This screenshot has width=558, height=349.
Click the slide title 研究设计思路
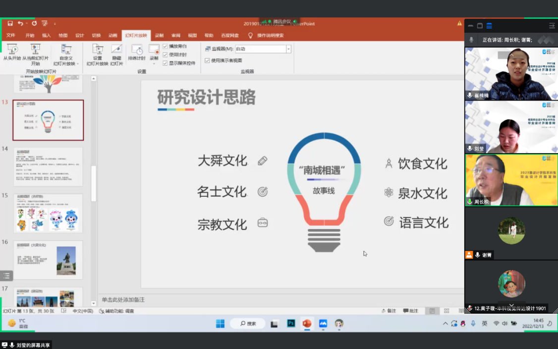click(207, 97)
